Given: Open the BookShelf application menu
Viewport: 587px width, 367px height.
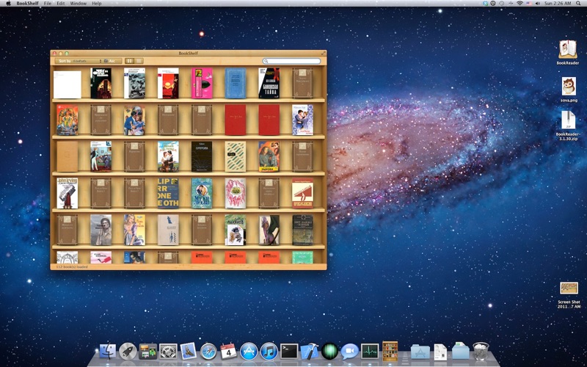Looking at the screenshot, I should point(27,4).
